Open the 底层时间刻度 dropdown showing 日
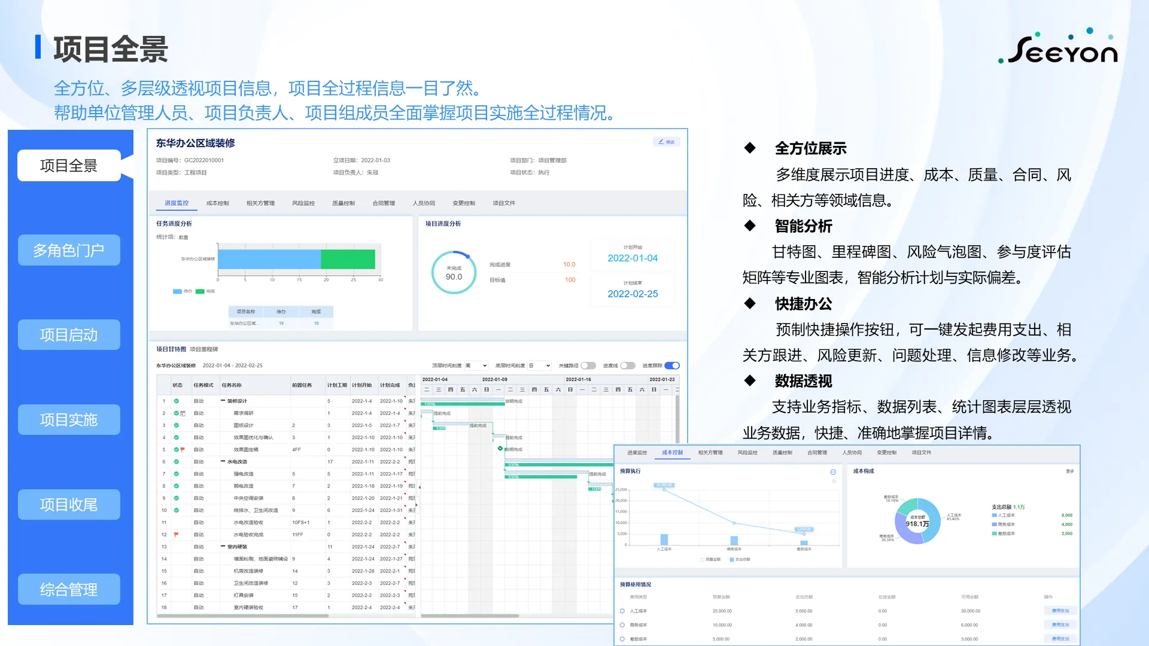This screenshot has width=1149, height=646. (x=539, y=365)
